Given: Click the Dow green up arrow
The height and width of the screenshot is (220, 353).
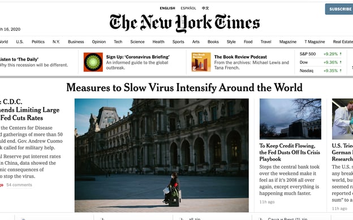Looking at the screenshot, I should tap(341, 62).
